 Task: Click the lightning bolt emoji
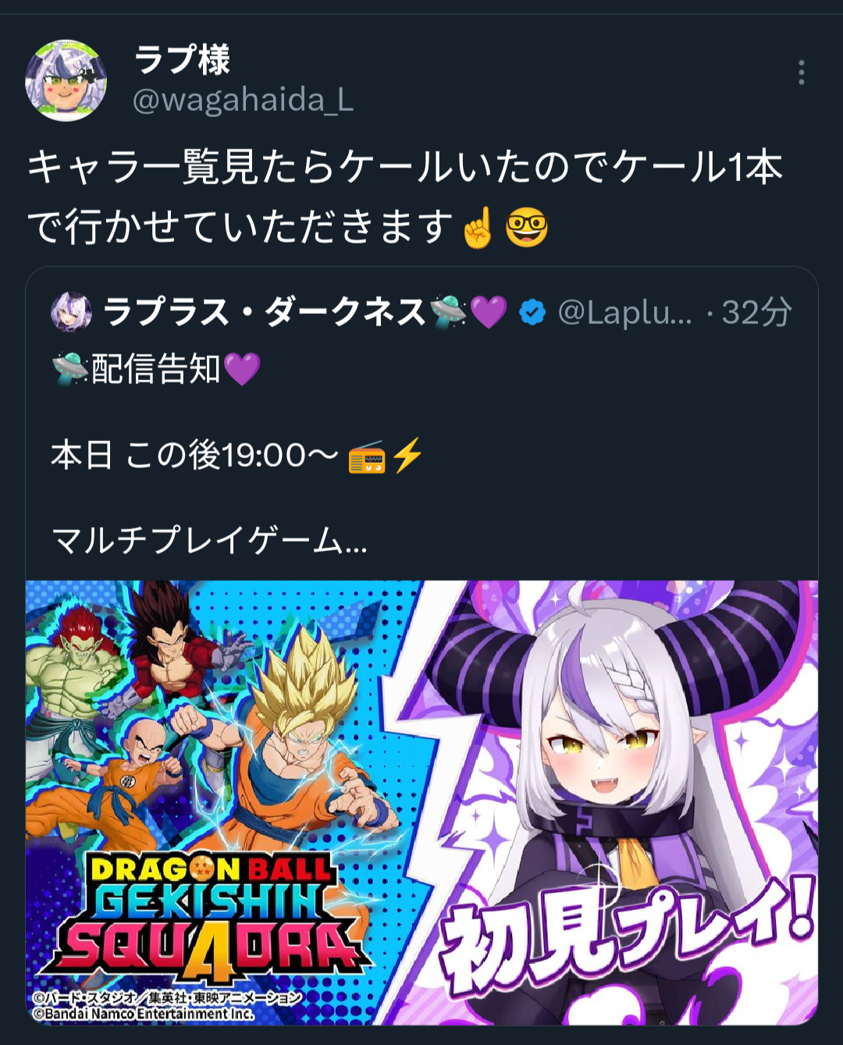click(407, 455)
